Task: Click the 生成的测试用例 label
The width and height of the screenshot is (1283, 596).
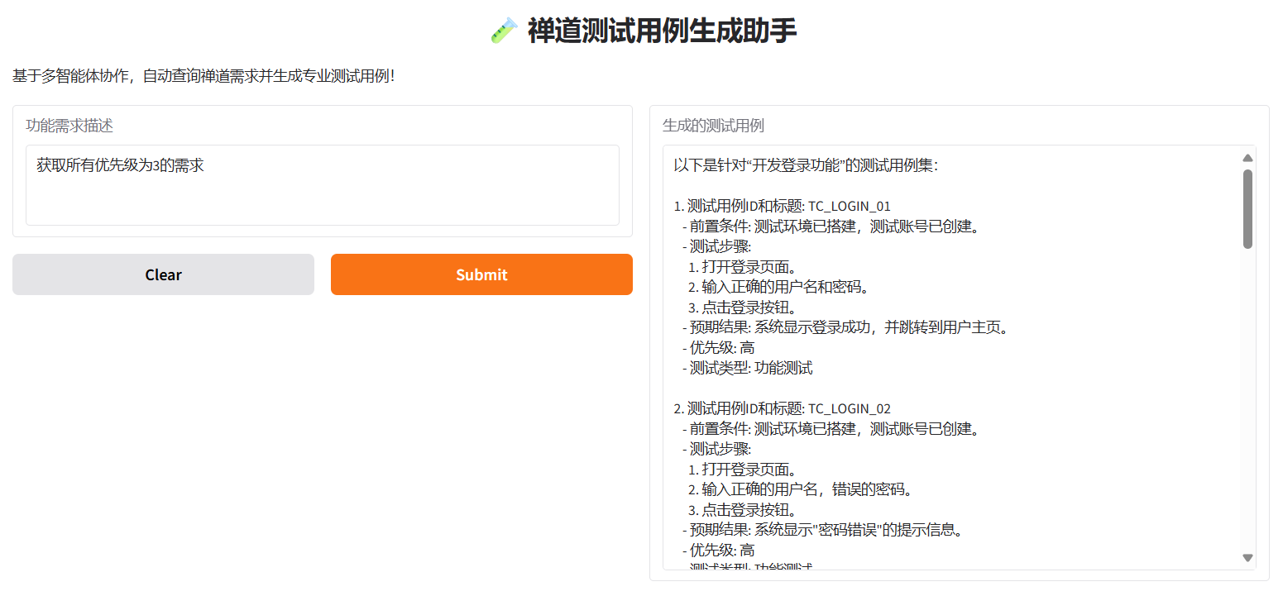Action: [713, 126]
